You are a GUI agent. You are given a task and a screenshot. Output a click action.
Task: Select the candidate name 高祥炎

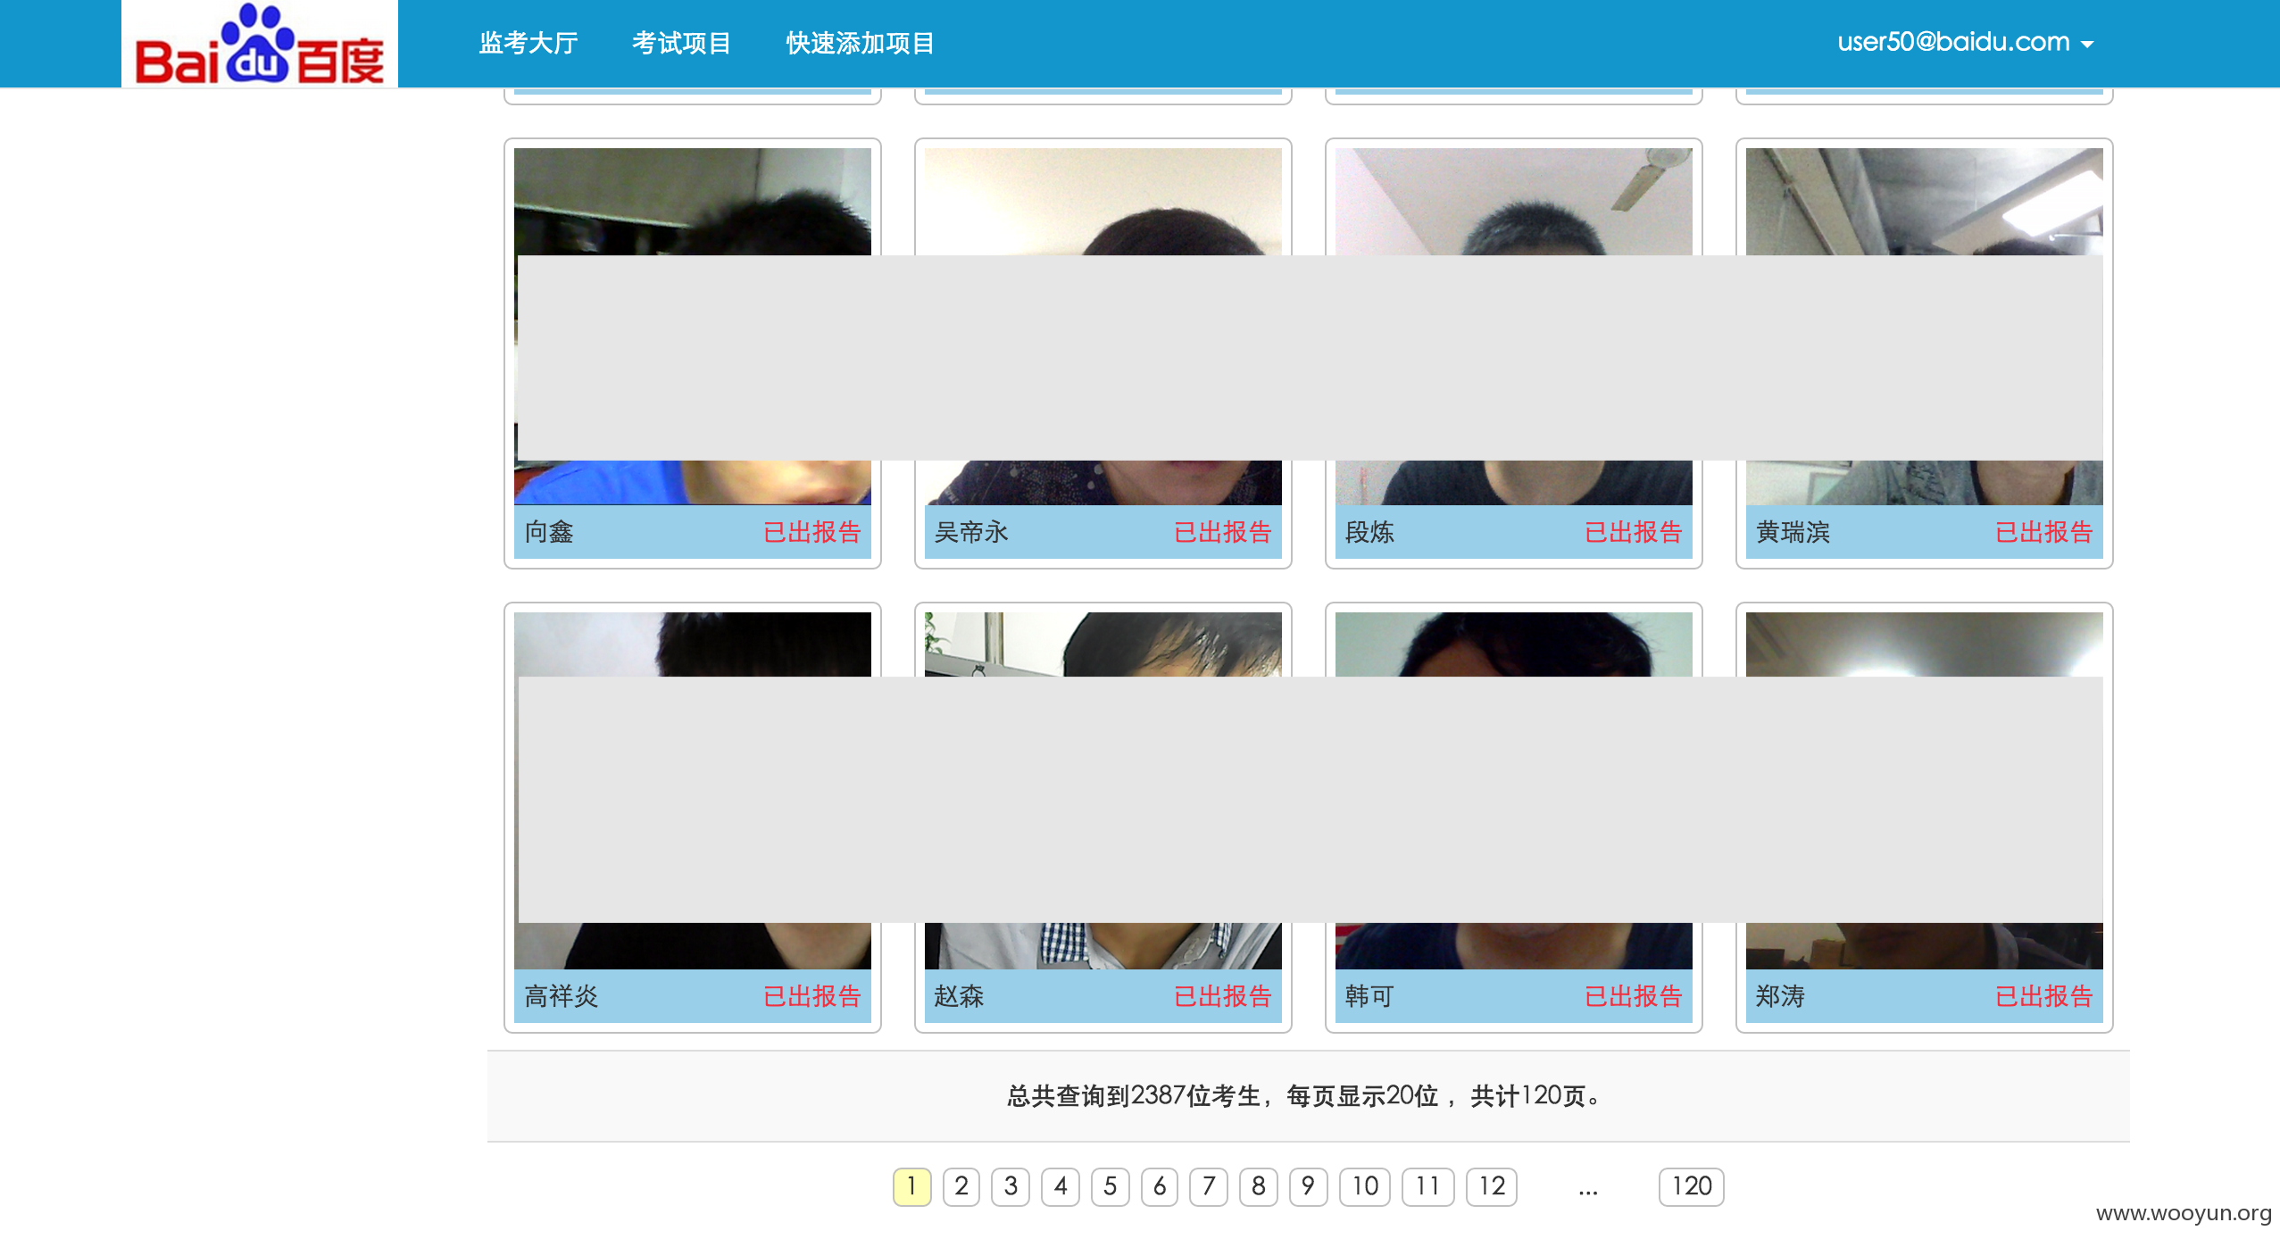[x=561, y=996]
